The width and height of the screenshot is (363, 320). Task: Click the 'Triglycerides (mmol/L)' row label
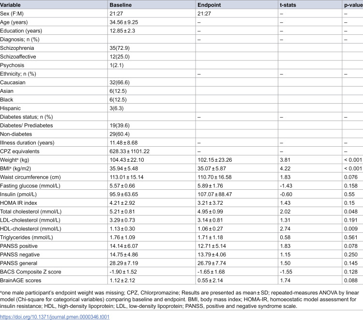(27, 237)
